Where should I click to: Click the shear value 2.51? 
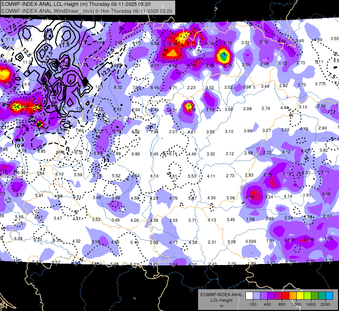pos(246,65)
